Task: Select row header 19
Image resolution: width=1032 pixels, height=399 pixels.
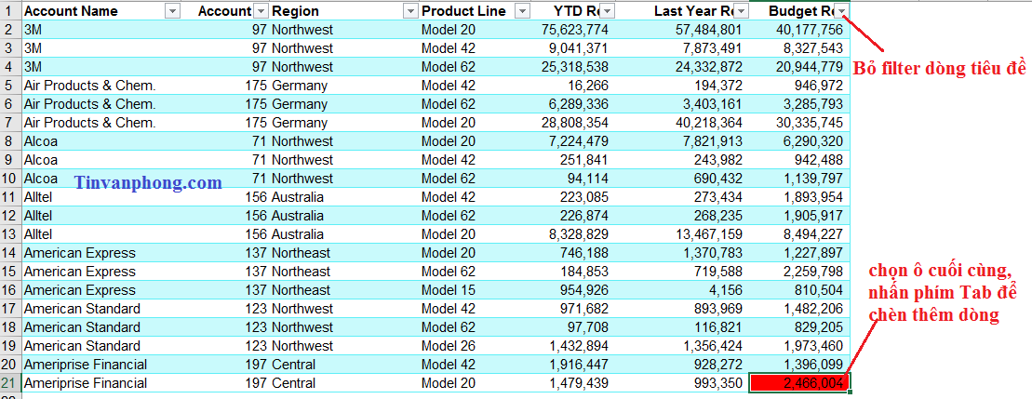Action: tap(10, 346)
